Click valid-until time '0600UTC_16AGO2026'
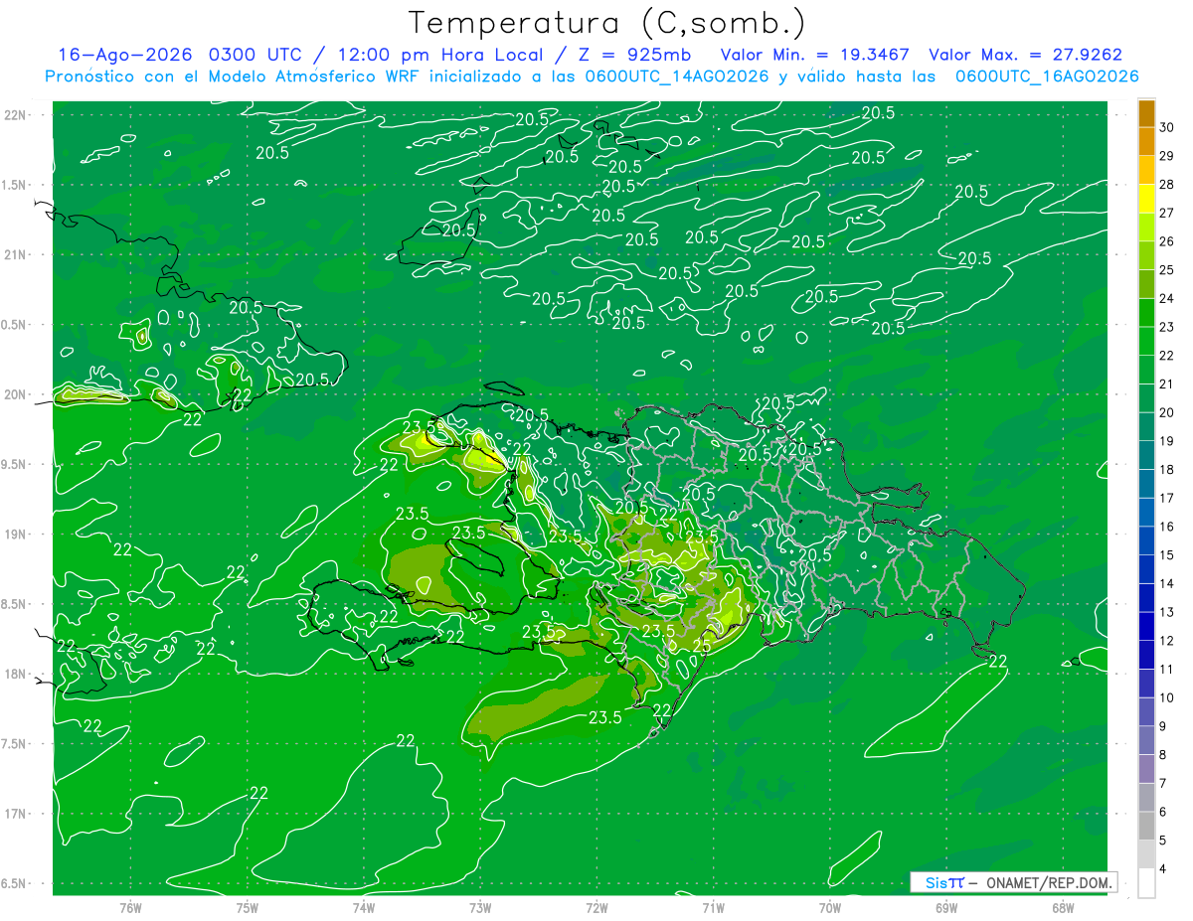This screenshot has width=1193, height=921. click(1046, 77)
